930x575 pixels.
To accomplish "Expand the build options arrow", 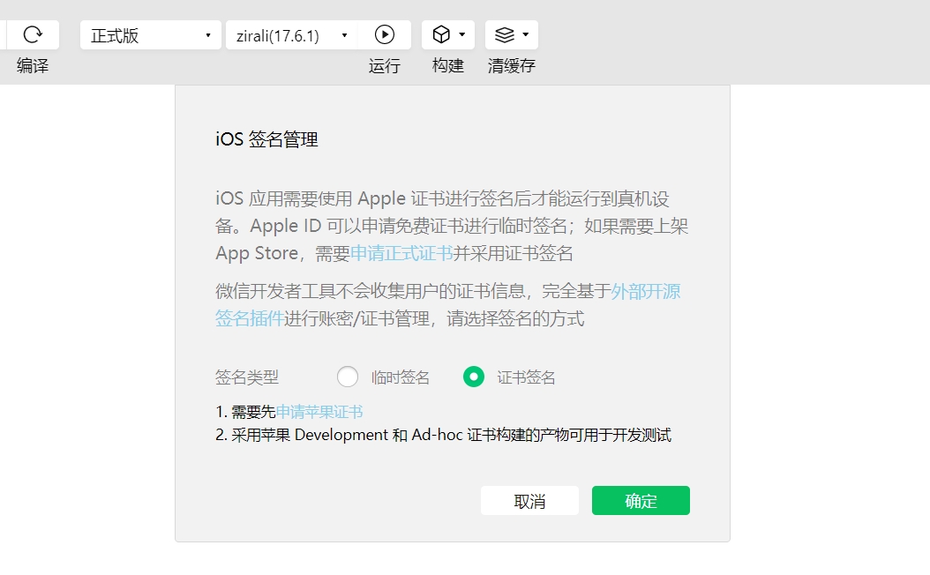I will [462, 34].
